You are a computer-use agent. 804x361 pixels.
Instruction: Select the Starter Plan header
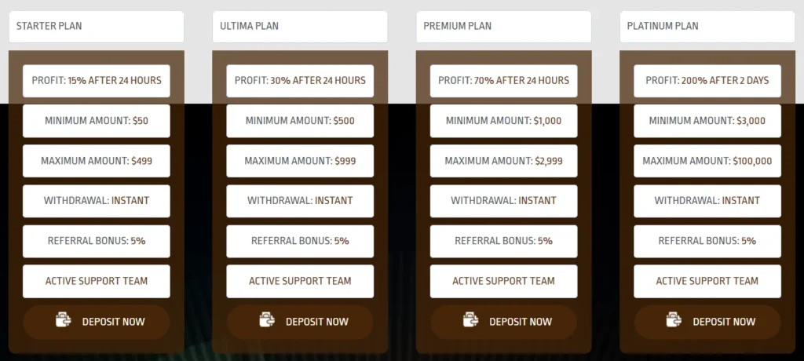(97, 26)
